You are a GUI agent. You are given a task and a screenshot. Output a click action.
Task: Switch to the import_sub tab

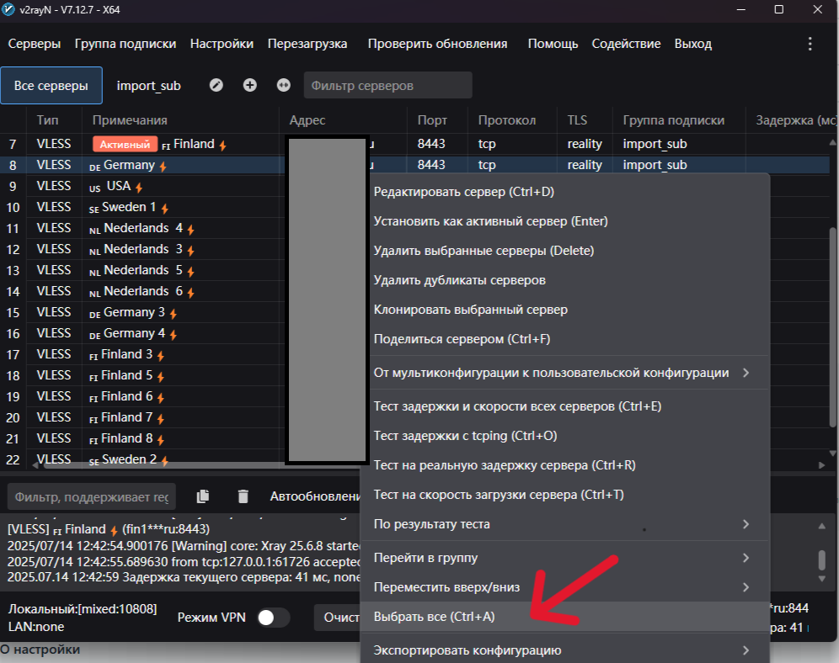[x=148, y=85]
